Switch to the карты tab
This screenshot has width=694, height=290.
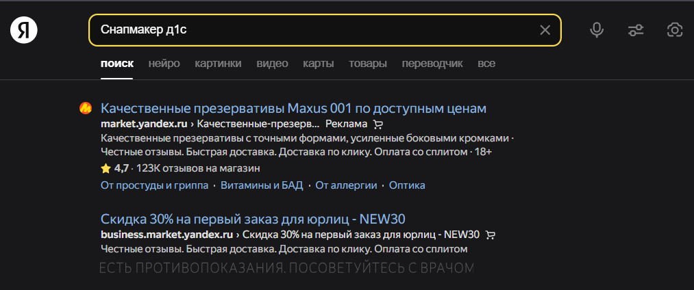[x=319, y=64]
